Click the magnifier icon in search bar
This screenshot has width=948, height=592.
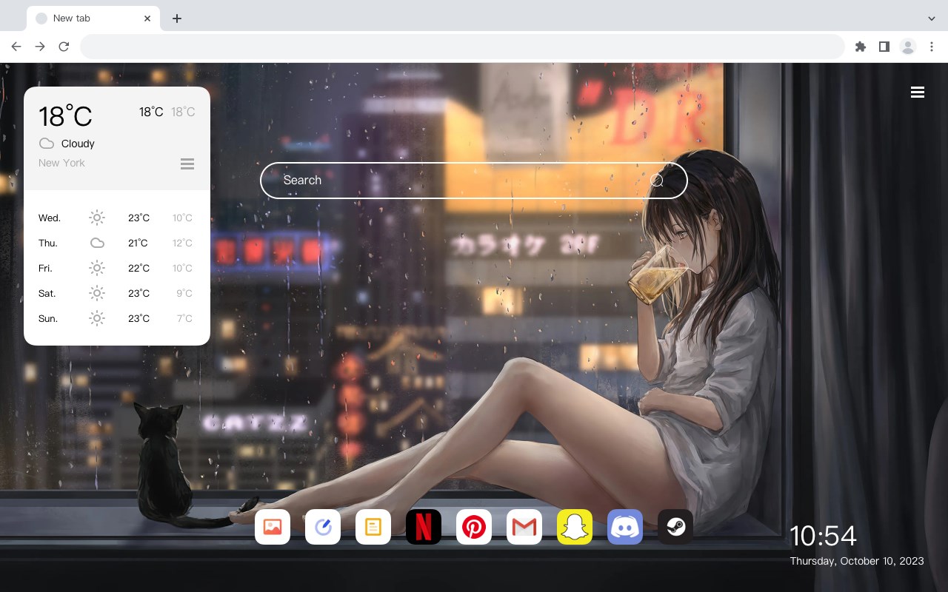coord(657,181)
